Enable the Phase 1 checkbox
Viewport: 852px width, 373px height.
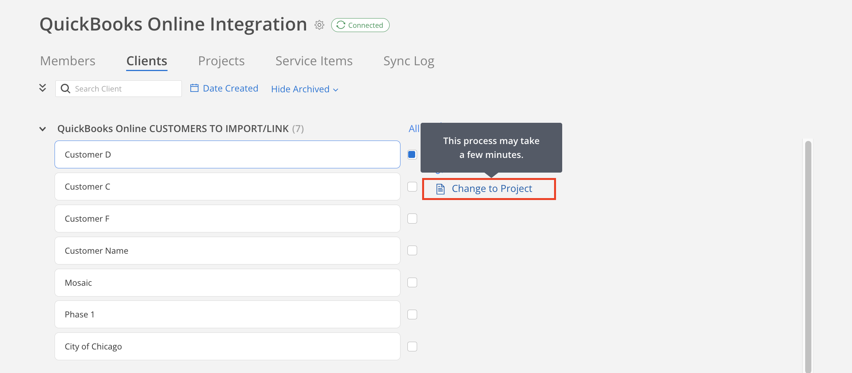pos(412,315)
